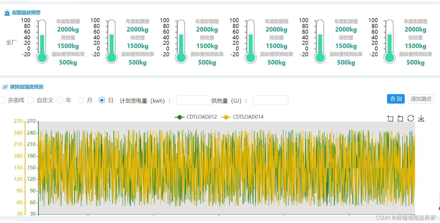
Task: Click the zoom reset back icon
Action: pyautogui.click(x=400, y=119)
